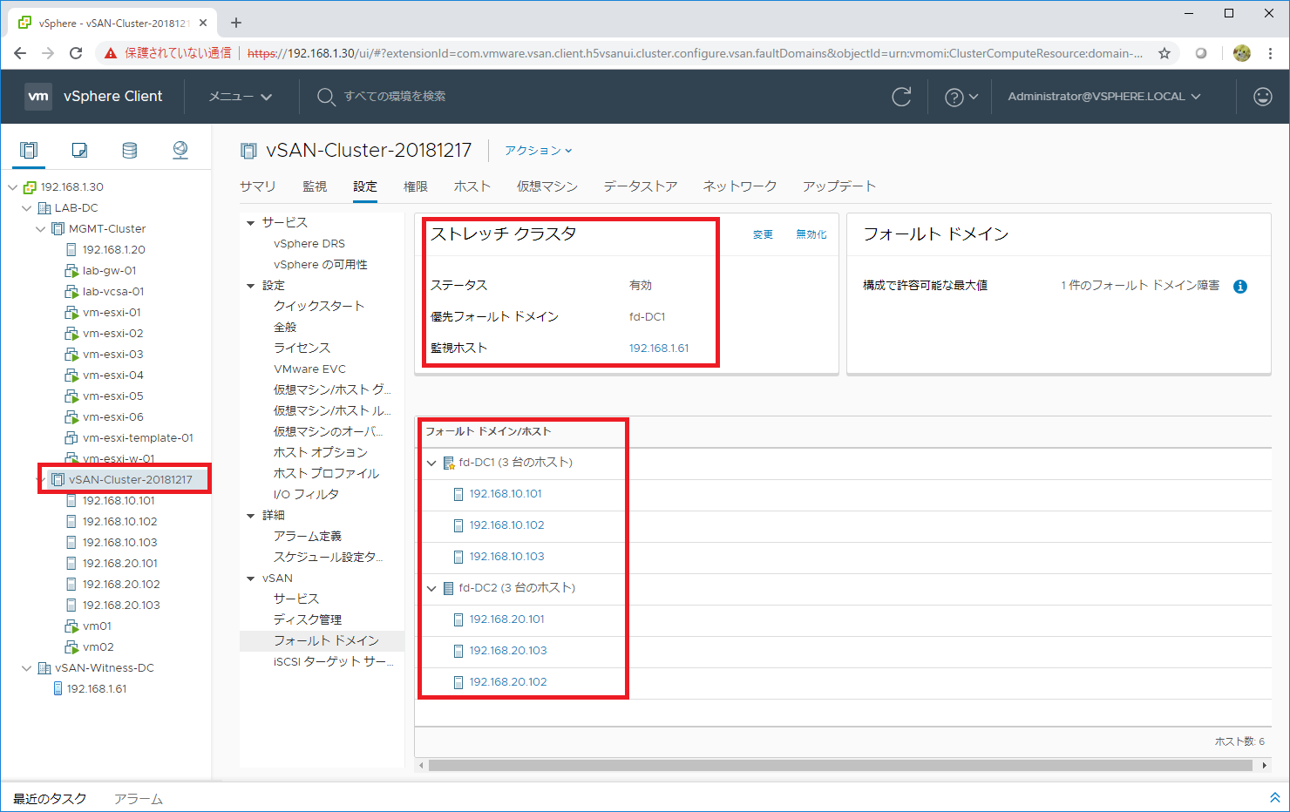The height and width of the screenshot is (812, 1290).
Task: Switch to the 仮想マシン tab
Action: 547,186
